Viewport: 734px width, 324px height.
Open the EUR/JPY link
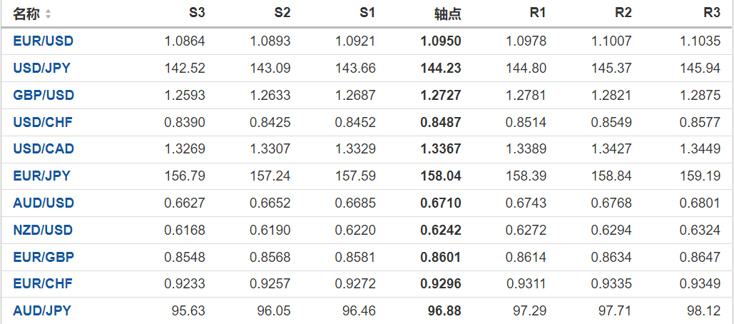41,176
